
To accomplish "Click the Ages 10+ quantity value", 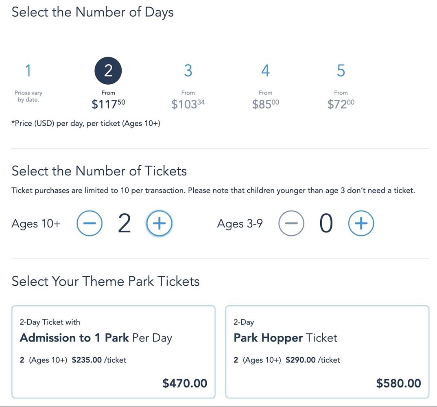I will [x=125, y=223].
